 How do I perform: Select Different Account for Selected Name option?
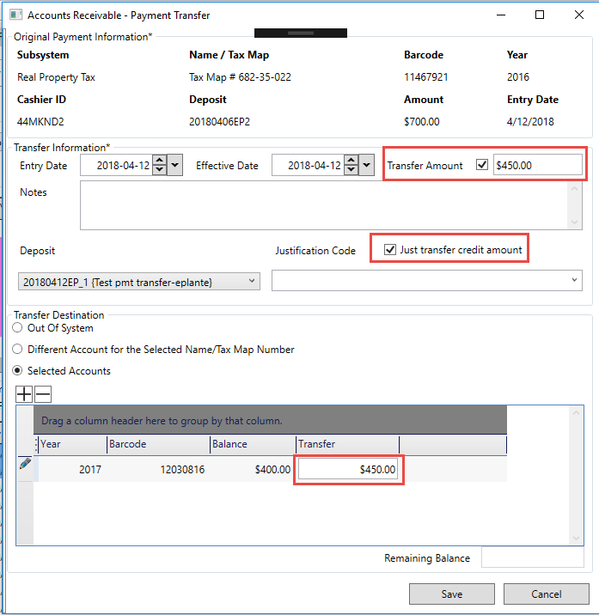[x=17, y=350]
